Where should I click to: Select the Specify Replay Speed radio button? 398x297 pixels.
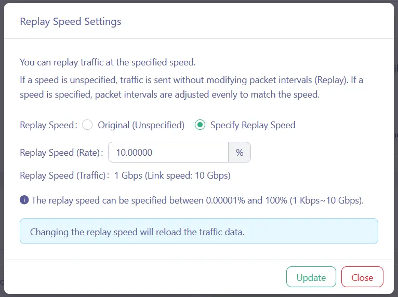[200, 125]
